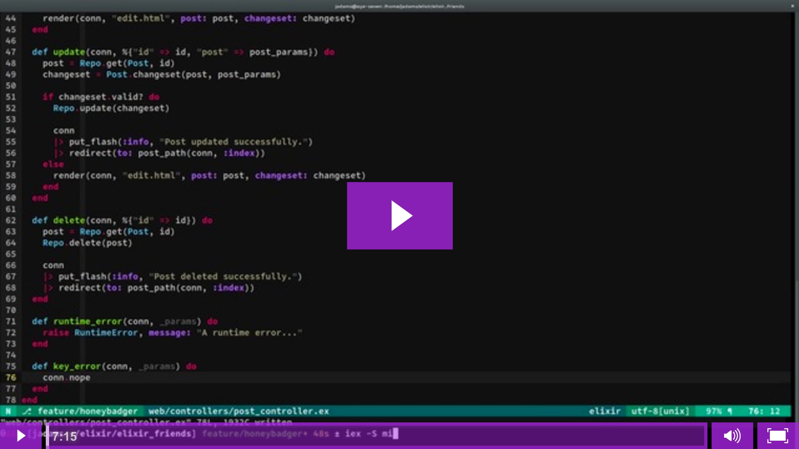Seek on the video progress bar

(375, 436)
